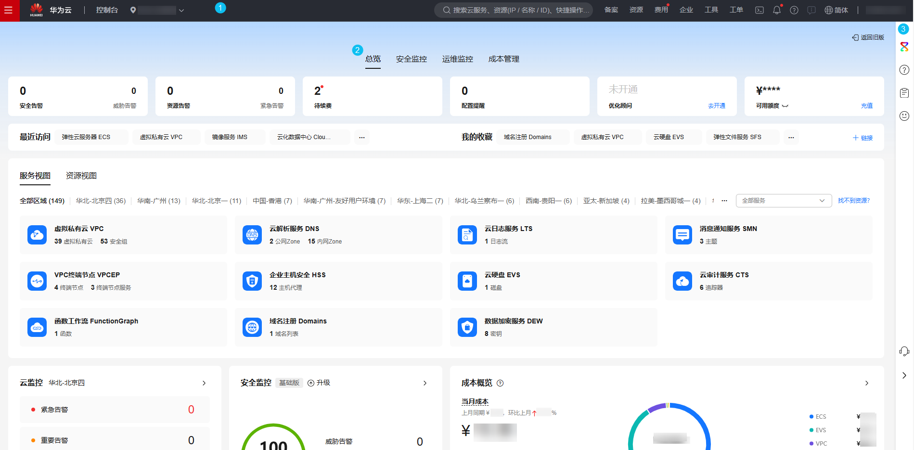Switch to the 成本管理 tab
The width and height of the screenshot is (914, 450).
pyautogui.click(x=504, y=59)
